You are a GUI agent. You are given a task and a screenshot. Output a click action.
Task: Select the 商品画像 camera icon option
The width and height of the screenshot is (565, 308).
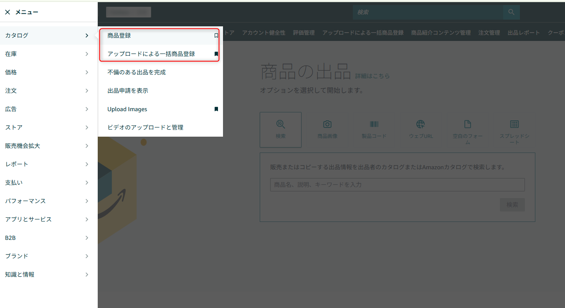pos(327,129)
